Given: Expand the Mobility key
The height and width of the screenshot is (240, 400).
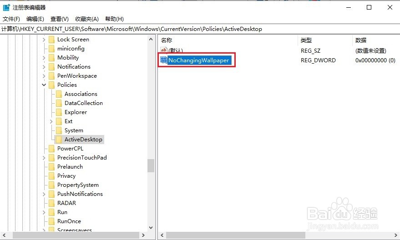Looking at the screenshot, I should pyautogui.click(x=44, y=58).
